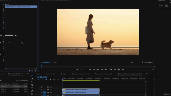Select V2 clip in timeline

click(x=81, y=90)
